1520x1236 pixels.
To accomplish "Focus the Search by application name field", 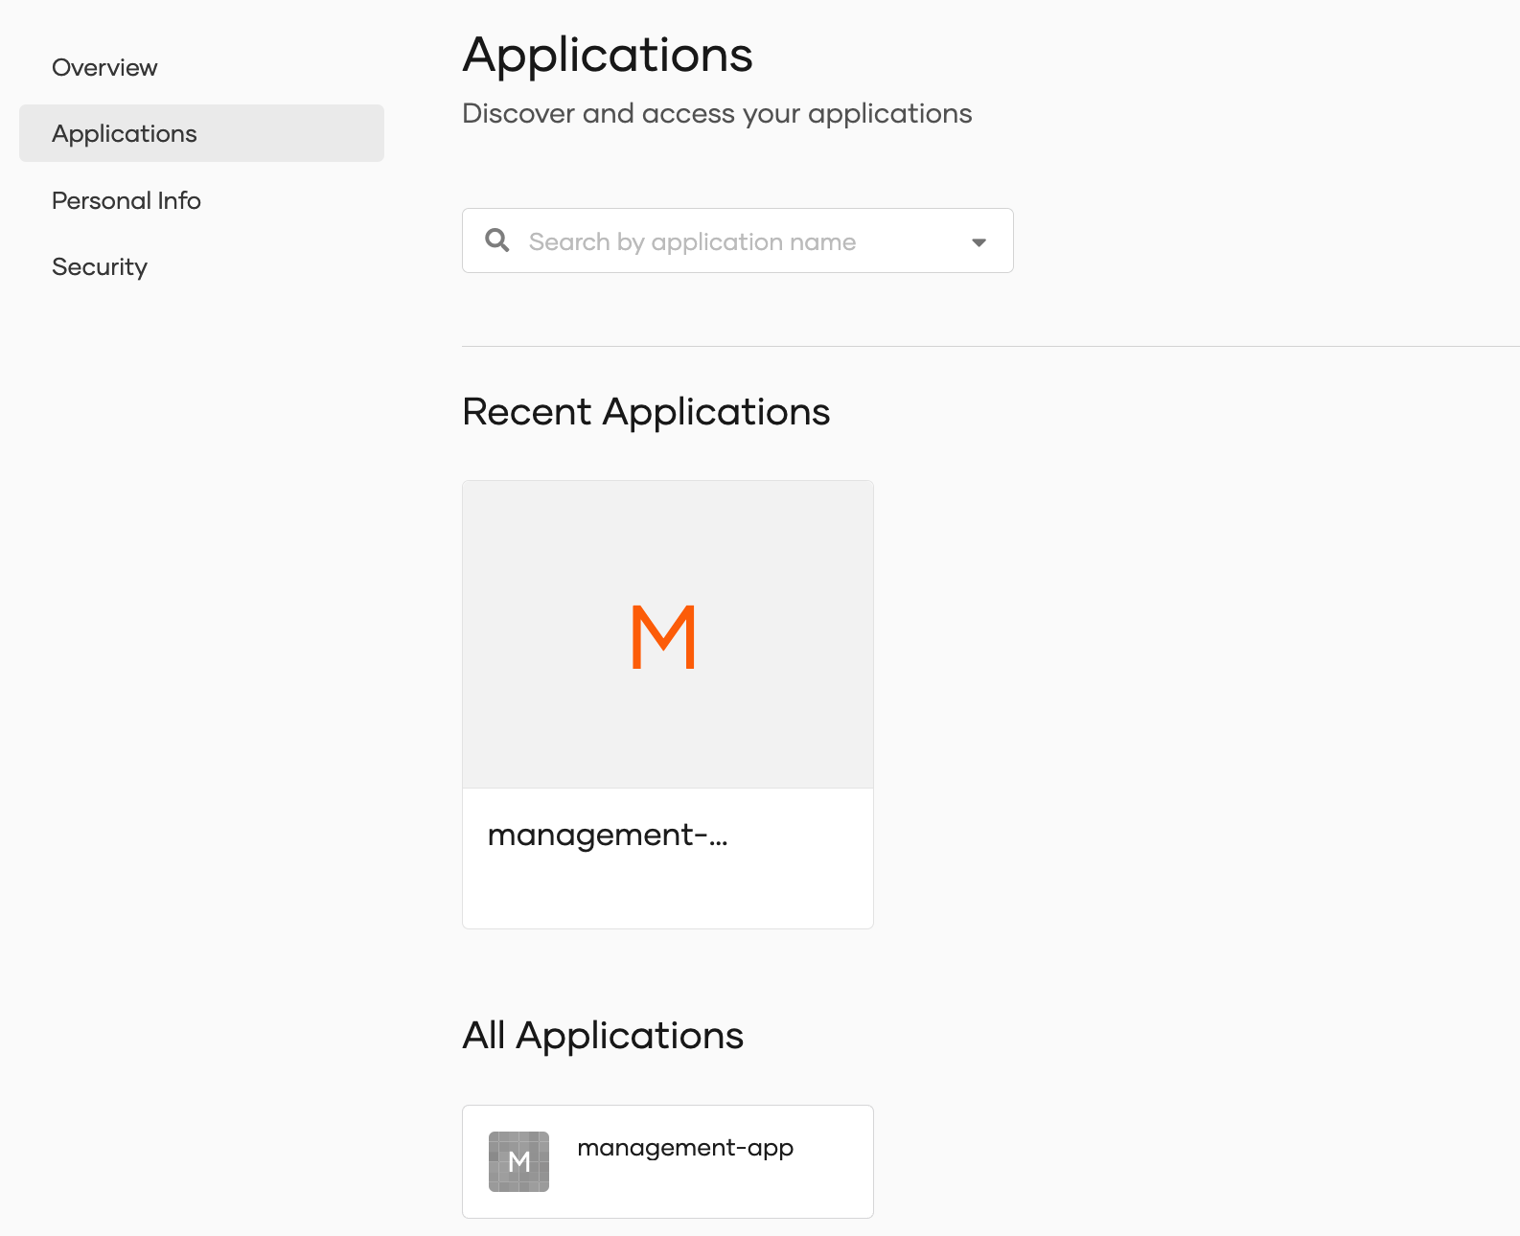I will coord(737,240).
